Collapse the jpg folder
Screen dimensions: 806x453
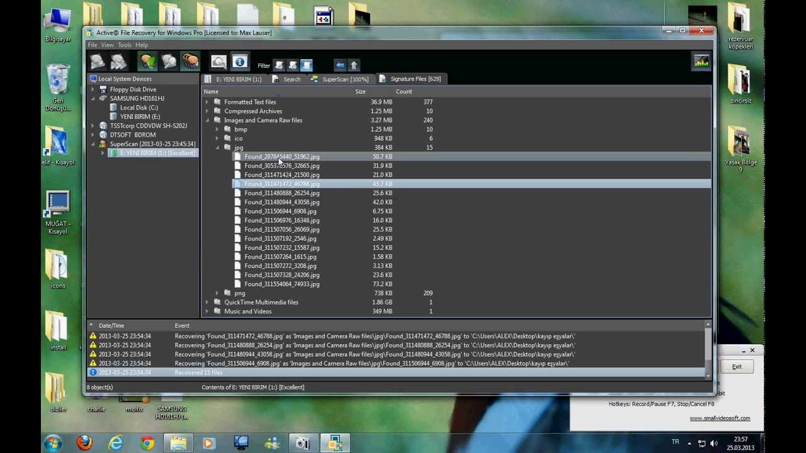(x=217, y=147)
